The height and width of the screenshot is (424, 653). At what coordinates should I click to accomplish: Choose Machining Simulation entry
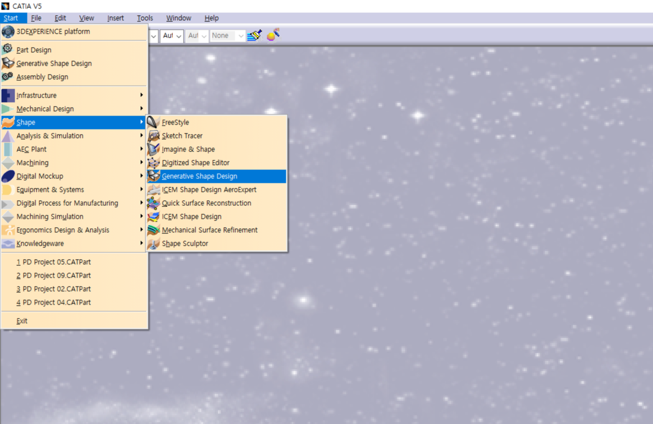74,216
